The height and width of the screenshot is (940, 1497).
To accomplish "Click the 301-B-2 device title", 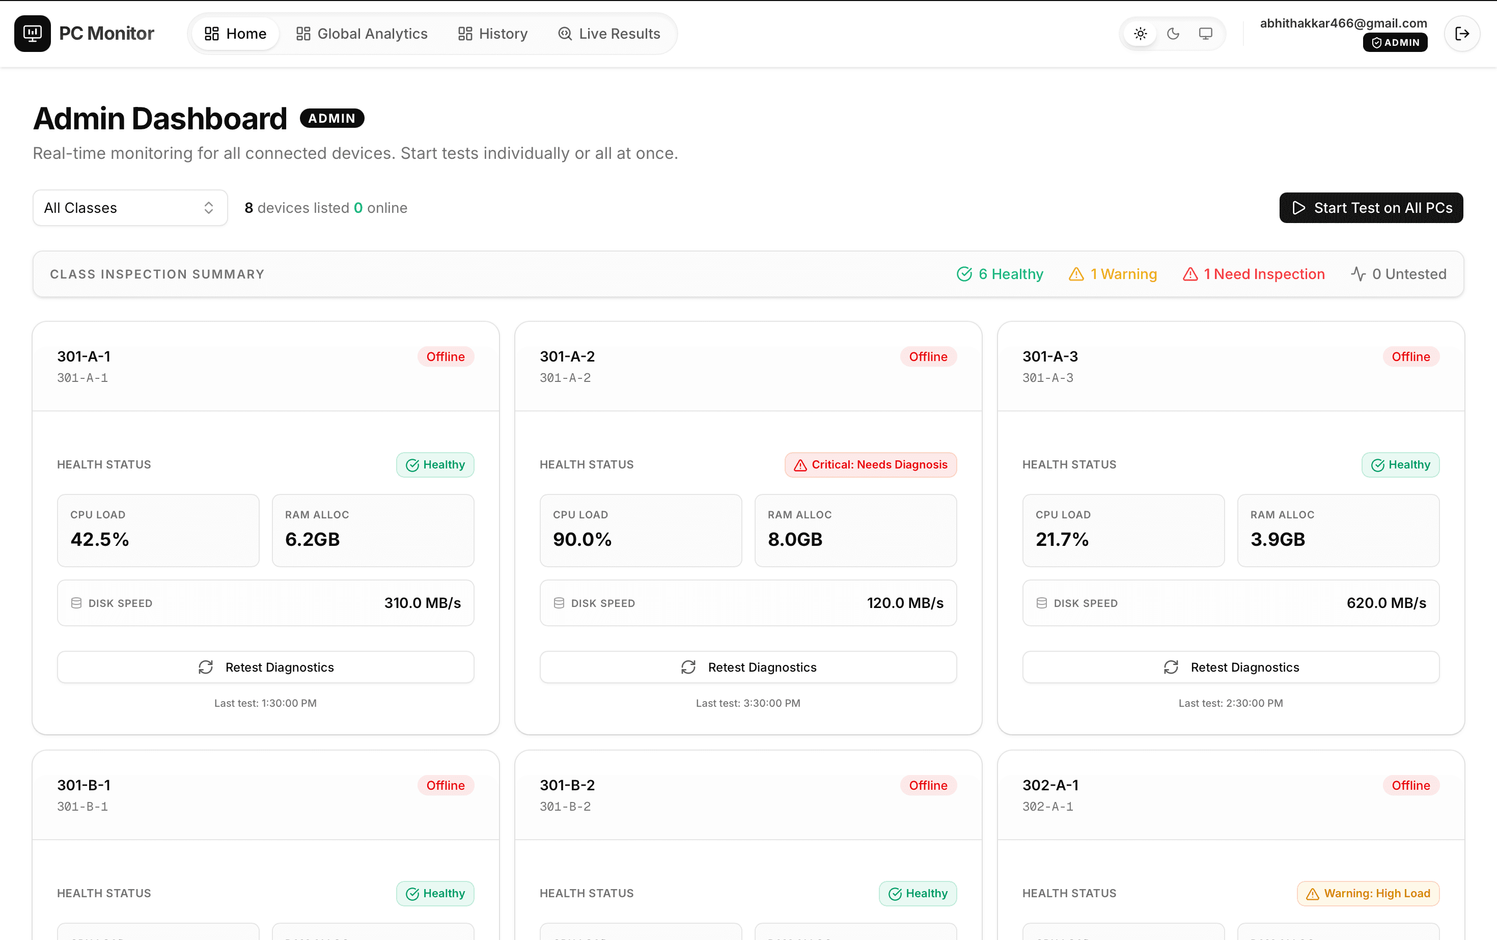I will point(567,785).
